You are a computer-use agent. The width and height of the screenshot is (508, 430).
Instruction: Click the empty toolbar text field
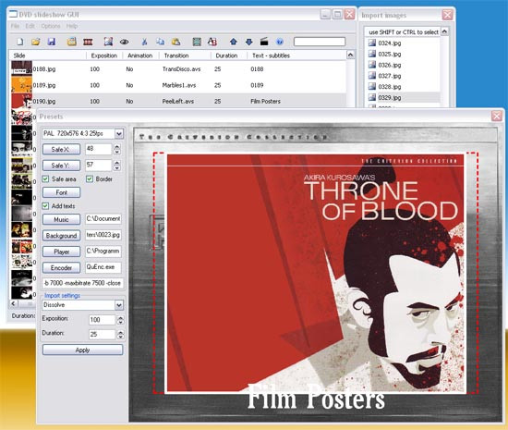pyautogui.click(x=320, y=42)
